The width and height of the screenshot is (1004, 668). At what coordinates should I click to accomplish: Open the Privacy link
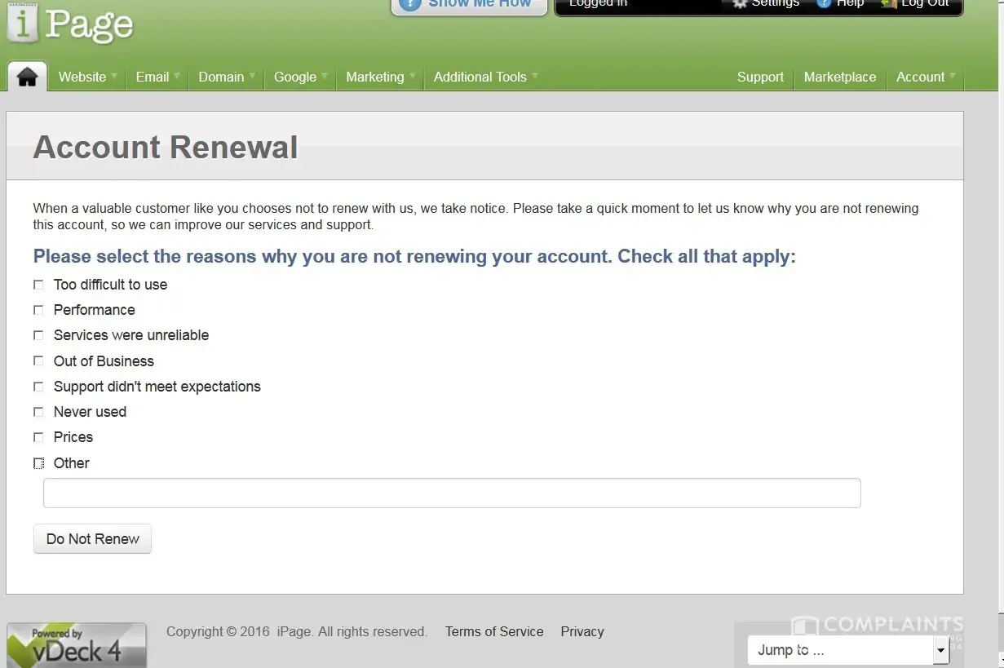coord(582,631)
